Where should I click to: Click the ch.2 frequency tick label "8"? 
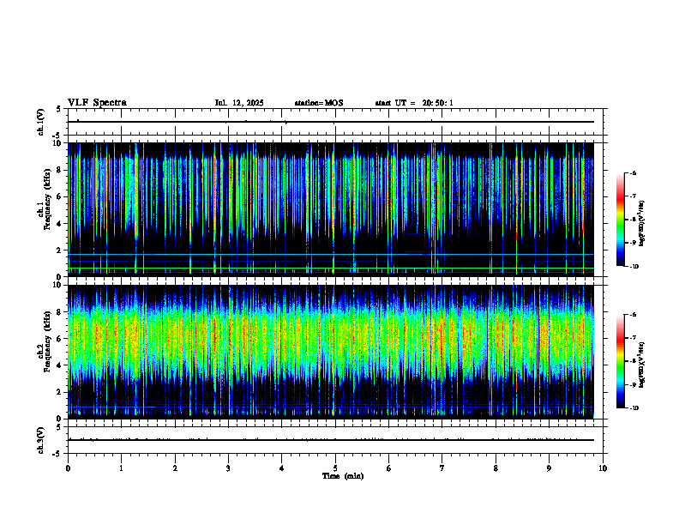coord(60,312)
